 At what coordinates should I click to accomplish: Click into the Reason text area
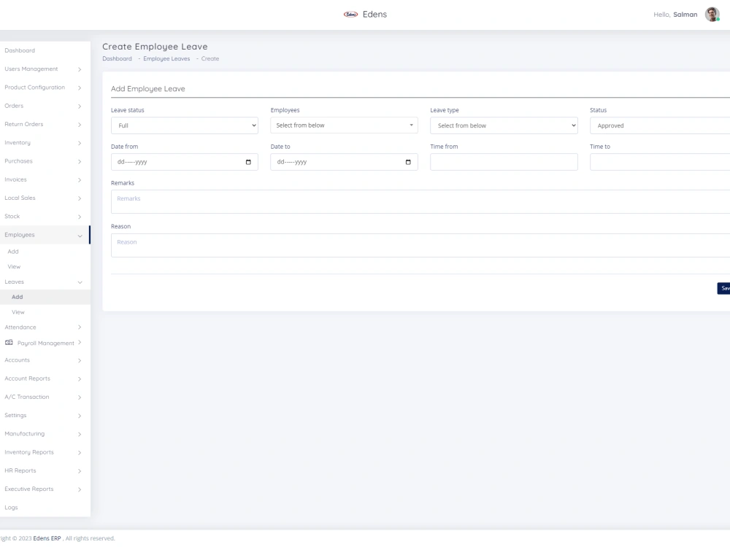coord(420,246)
